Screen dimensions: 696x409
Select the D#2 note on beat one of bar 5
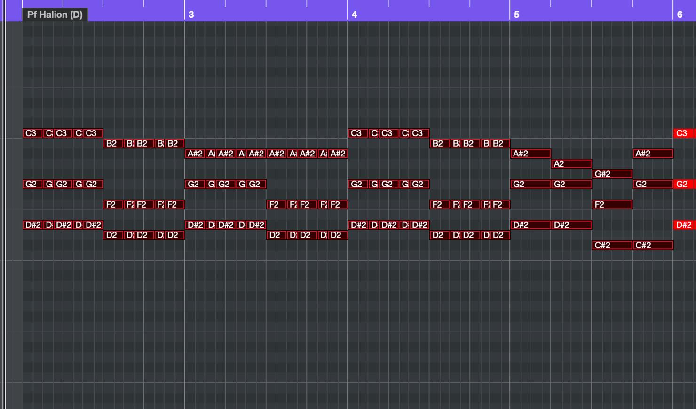click(x=530, y=225)
